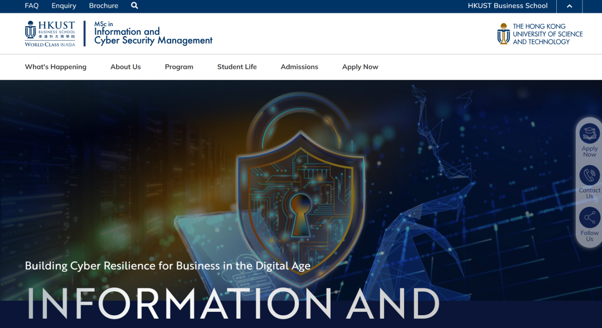
Task: Open the Hong Kong University of Science and Technology logo
Action: [540, 34]
